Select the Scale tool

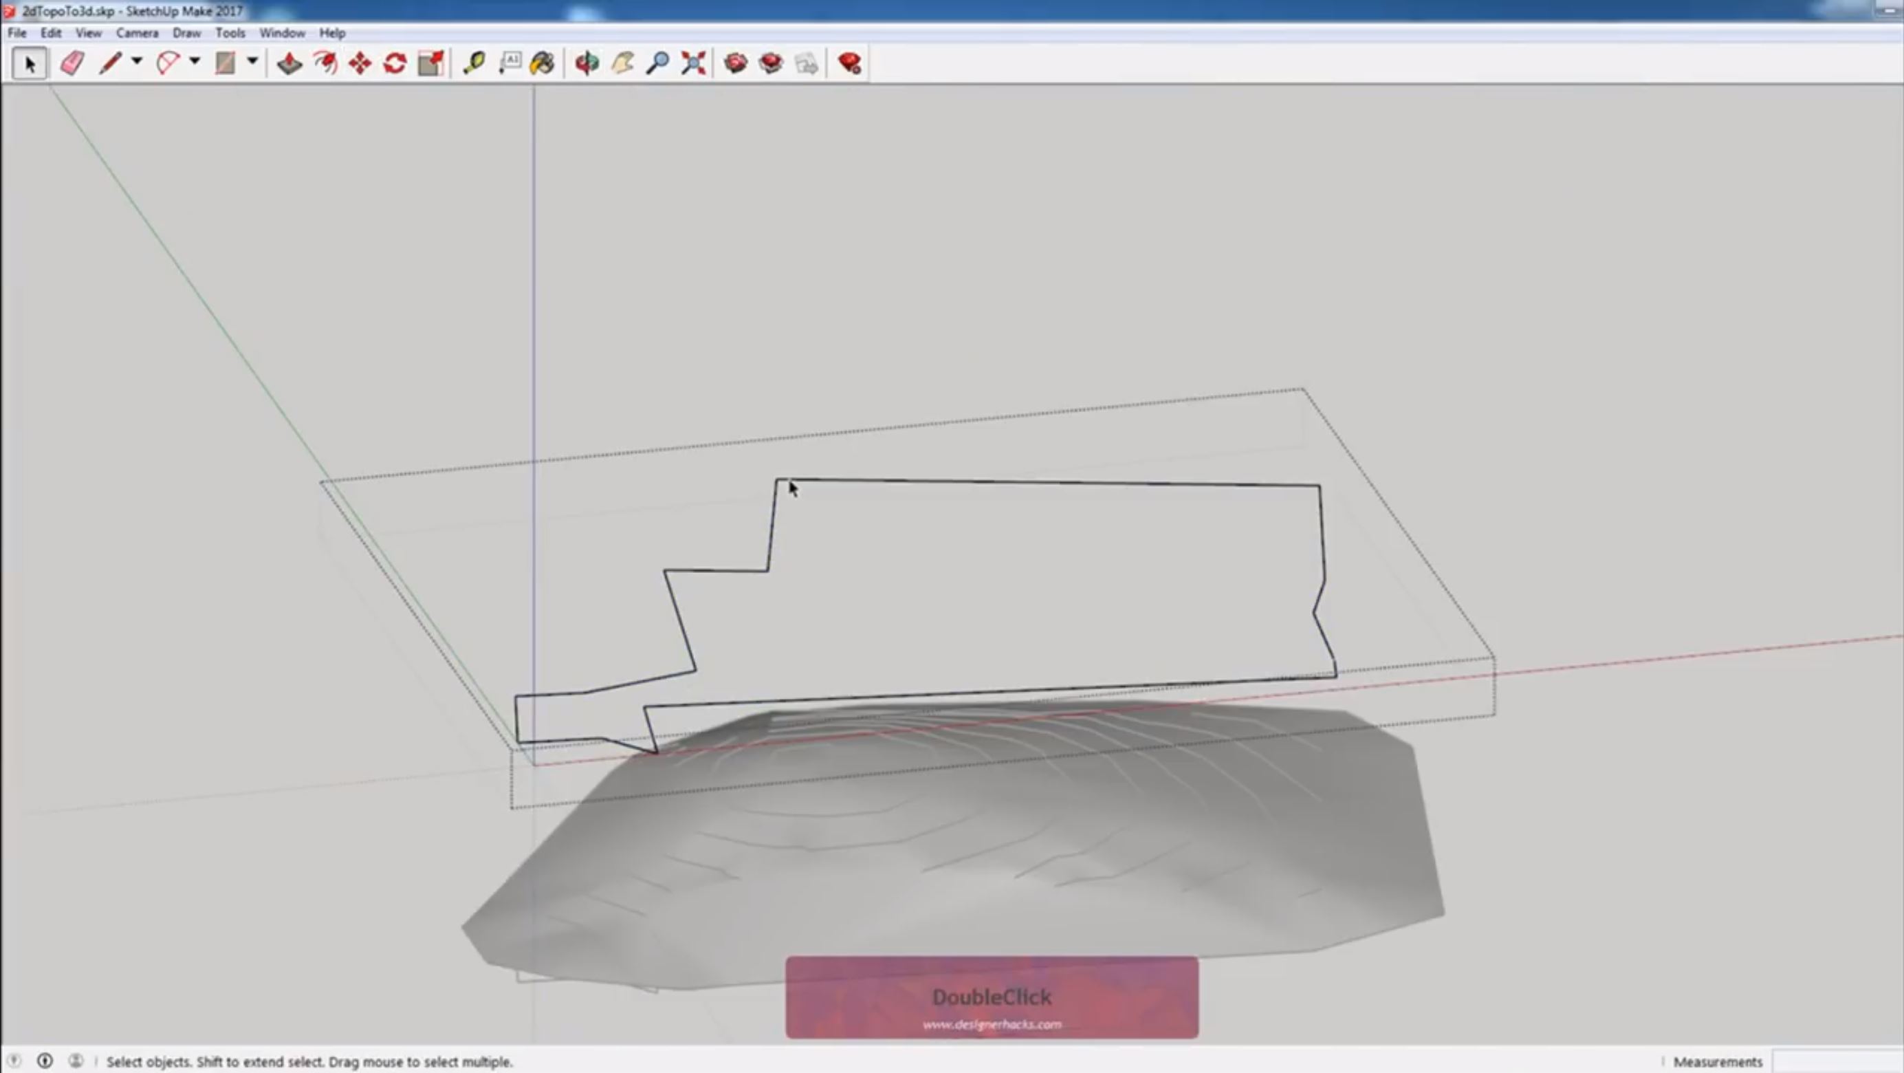pyautogui.click(x=431, y=63)
